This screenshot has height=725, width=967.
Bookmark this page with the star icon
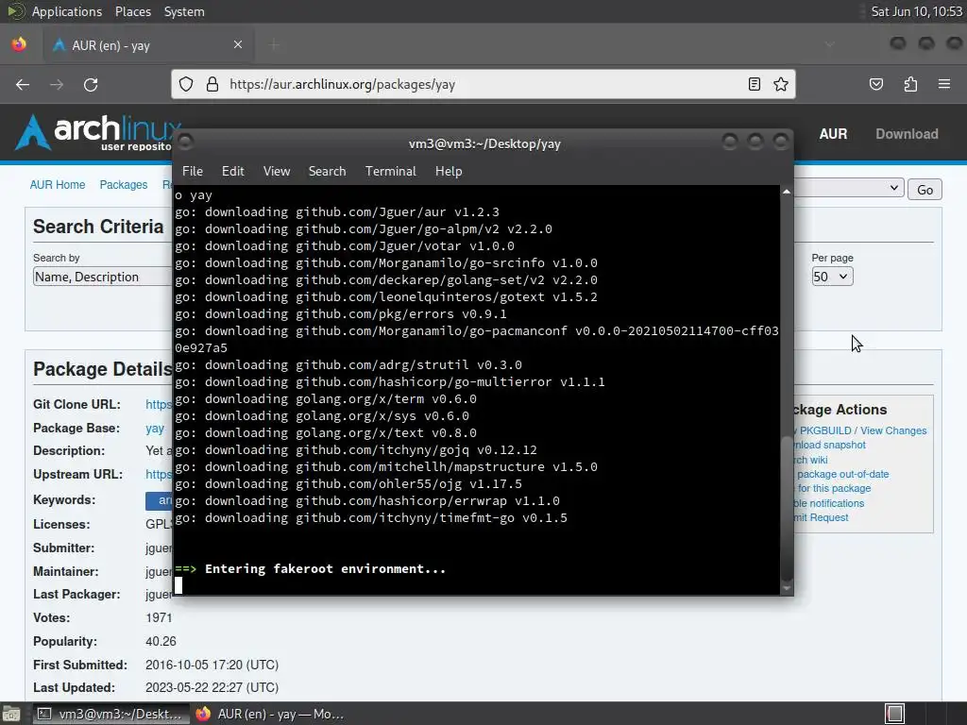pos(781,84)
